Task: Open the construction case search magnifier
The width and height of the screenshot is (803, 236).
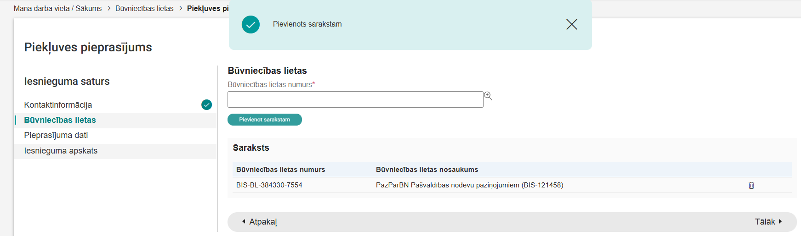Action: (488, 96)
